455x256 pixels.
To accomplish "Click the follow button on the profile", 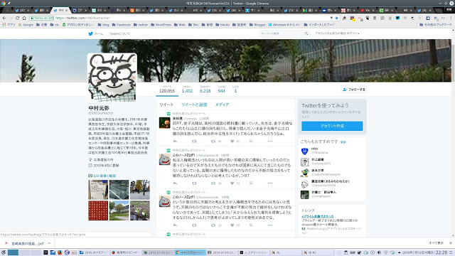I will tap(354, 90).
